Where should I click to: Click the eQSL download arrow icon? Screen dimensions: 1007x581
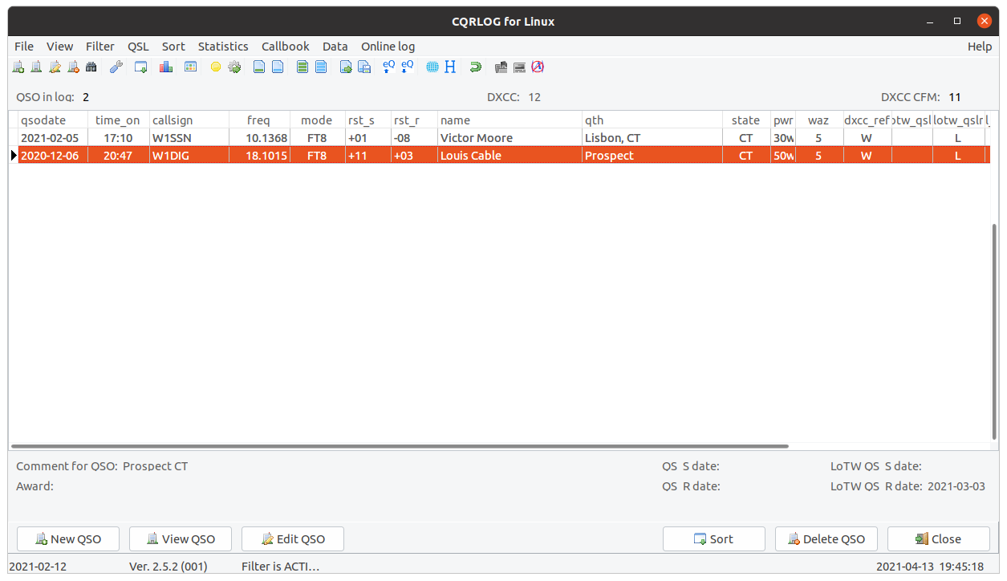[x=408, y=67]
